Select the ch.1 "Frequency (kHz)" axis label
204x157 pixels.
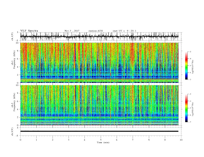[14, 60]
